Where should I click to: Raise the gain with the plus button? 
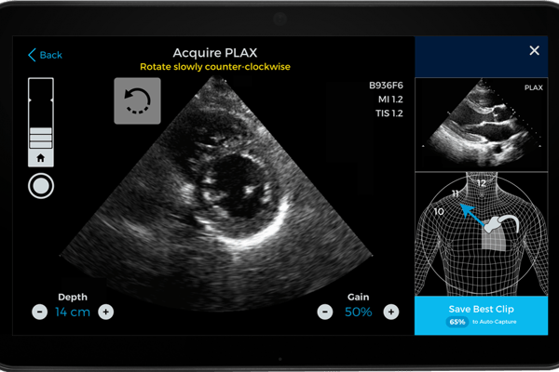click(391, 312)
